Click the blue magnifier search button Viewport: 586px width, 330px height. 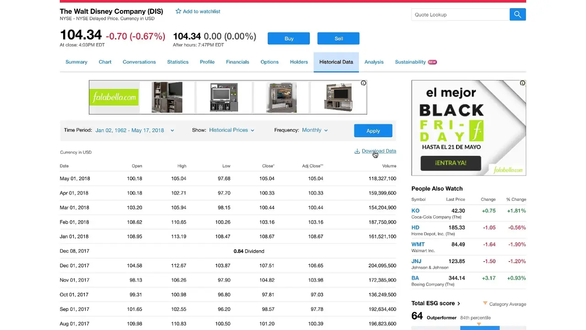(518, 15)
